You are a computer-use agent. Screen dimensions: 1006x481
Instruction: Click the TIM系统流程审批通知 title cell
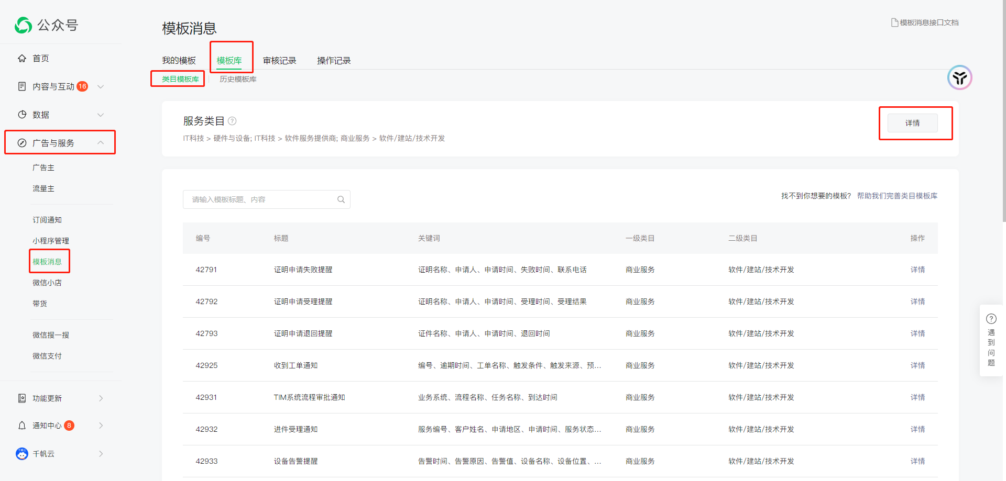pyautogui.click(x=309, y=397)
